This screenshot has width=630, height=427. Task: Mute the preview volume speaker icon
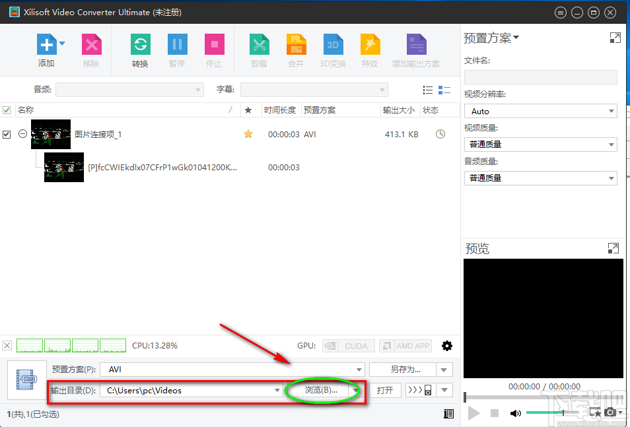516,413
